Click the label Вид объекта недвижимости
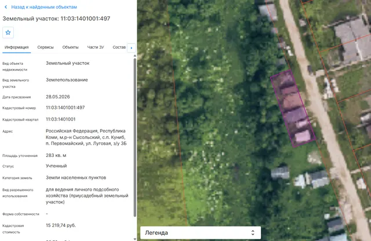This screenshot has height=241, width=371. click(14, 67)
